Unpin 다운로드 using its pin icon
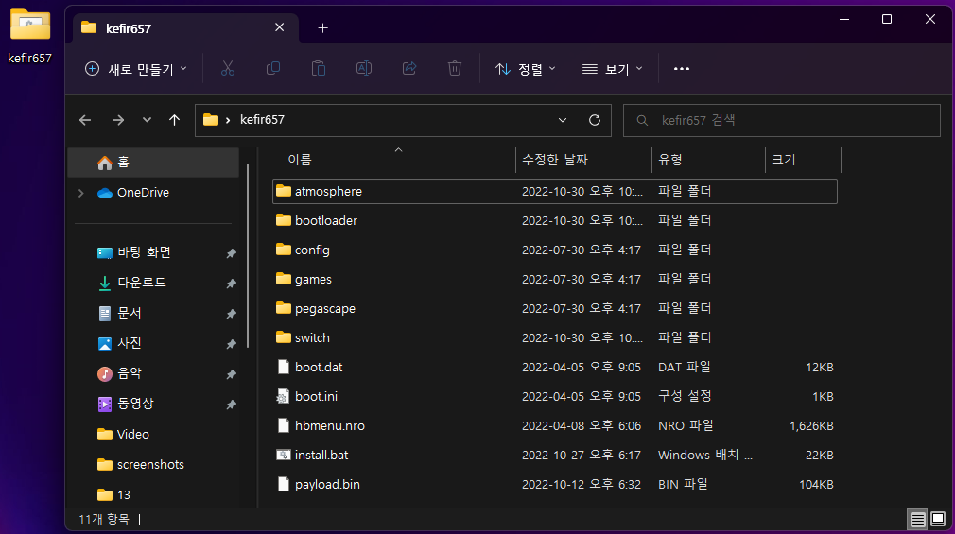The height and width of the screenshot is (534, 955). [x=231, y=284]
